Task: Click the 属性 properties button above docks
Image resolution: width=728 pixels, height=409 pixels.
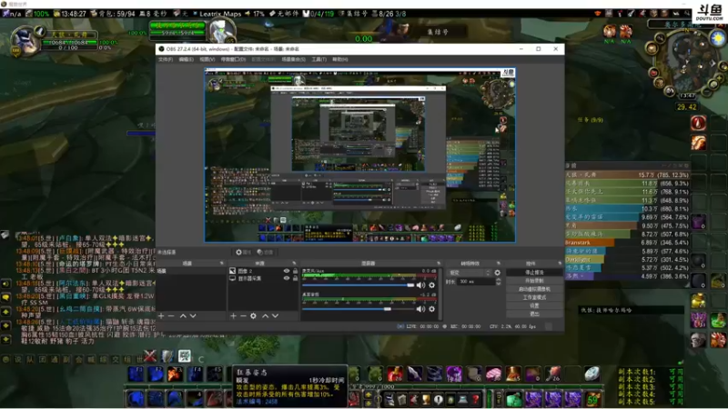Action: pos(243,253)
